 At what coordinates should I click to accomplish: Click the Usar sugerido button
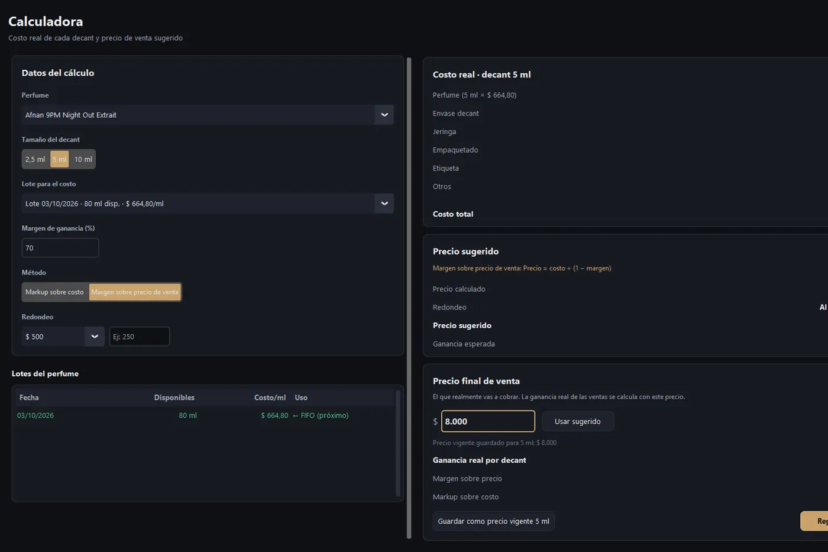tap(578, 421)
